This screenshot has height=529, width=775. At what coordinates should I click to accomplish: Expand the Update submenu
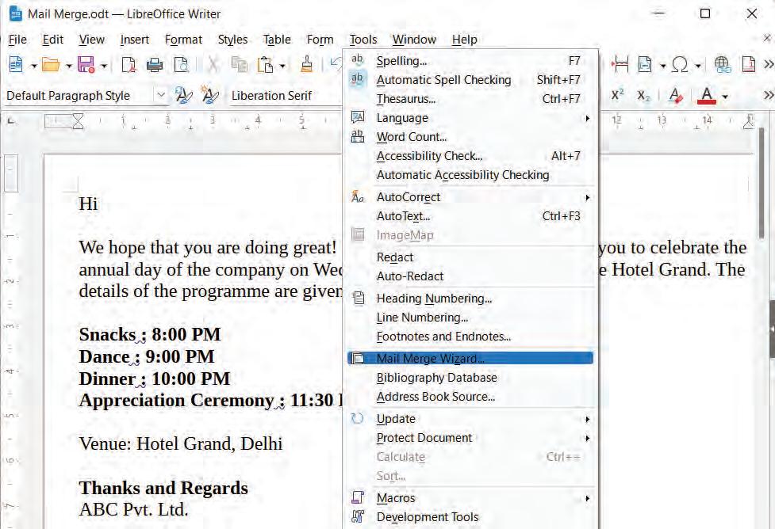470,418
